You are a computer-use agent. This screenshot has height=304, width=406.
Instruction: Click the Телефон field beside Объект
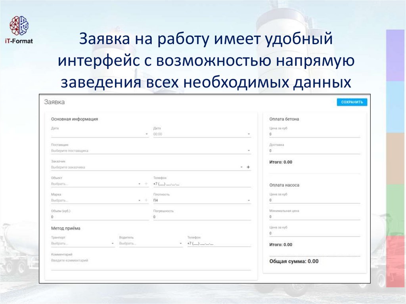coord(202,184)
